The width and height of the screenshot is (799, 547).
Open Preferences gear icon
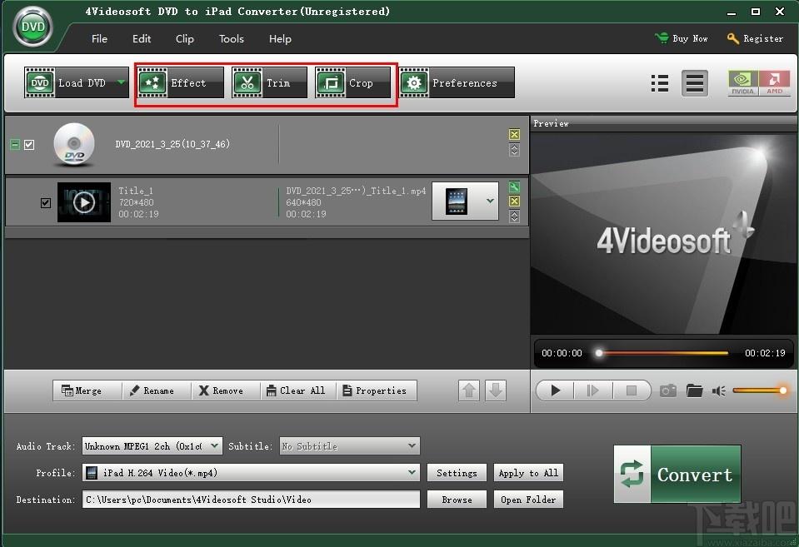[413, 83]
